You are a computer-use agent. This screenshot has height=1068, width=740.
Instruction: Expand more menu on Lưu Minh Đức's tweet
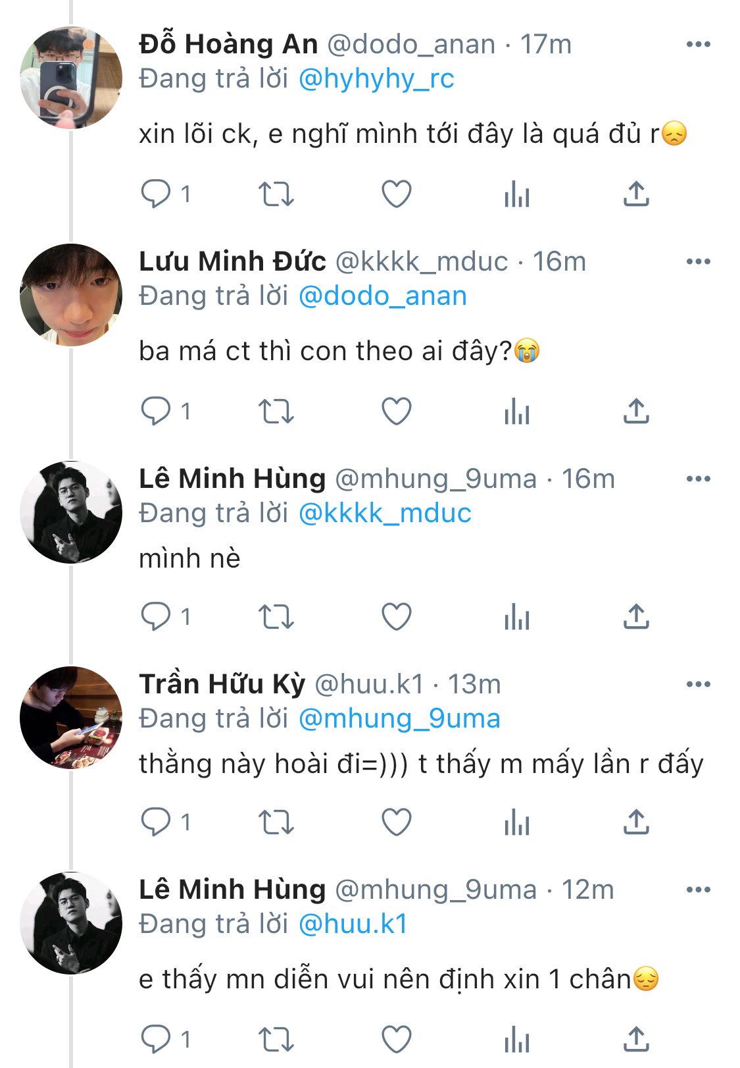pos(698,262)
